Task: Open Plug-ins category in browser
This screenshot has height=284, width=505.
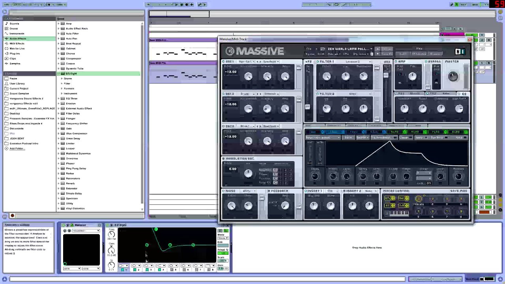Action: pos(15,54)
